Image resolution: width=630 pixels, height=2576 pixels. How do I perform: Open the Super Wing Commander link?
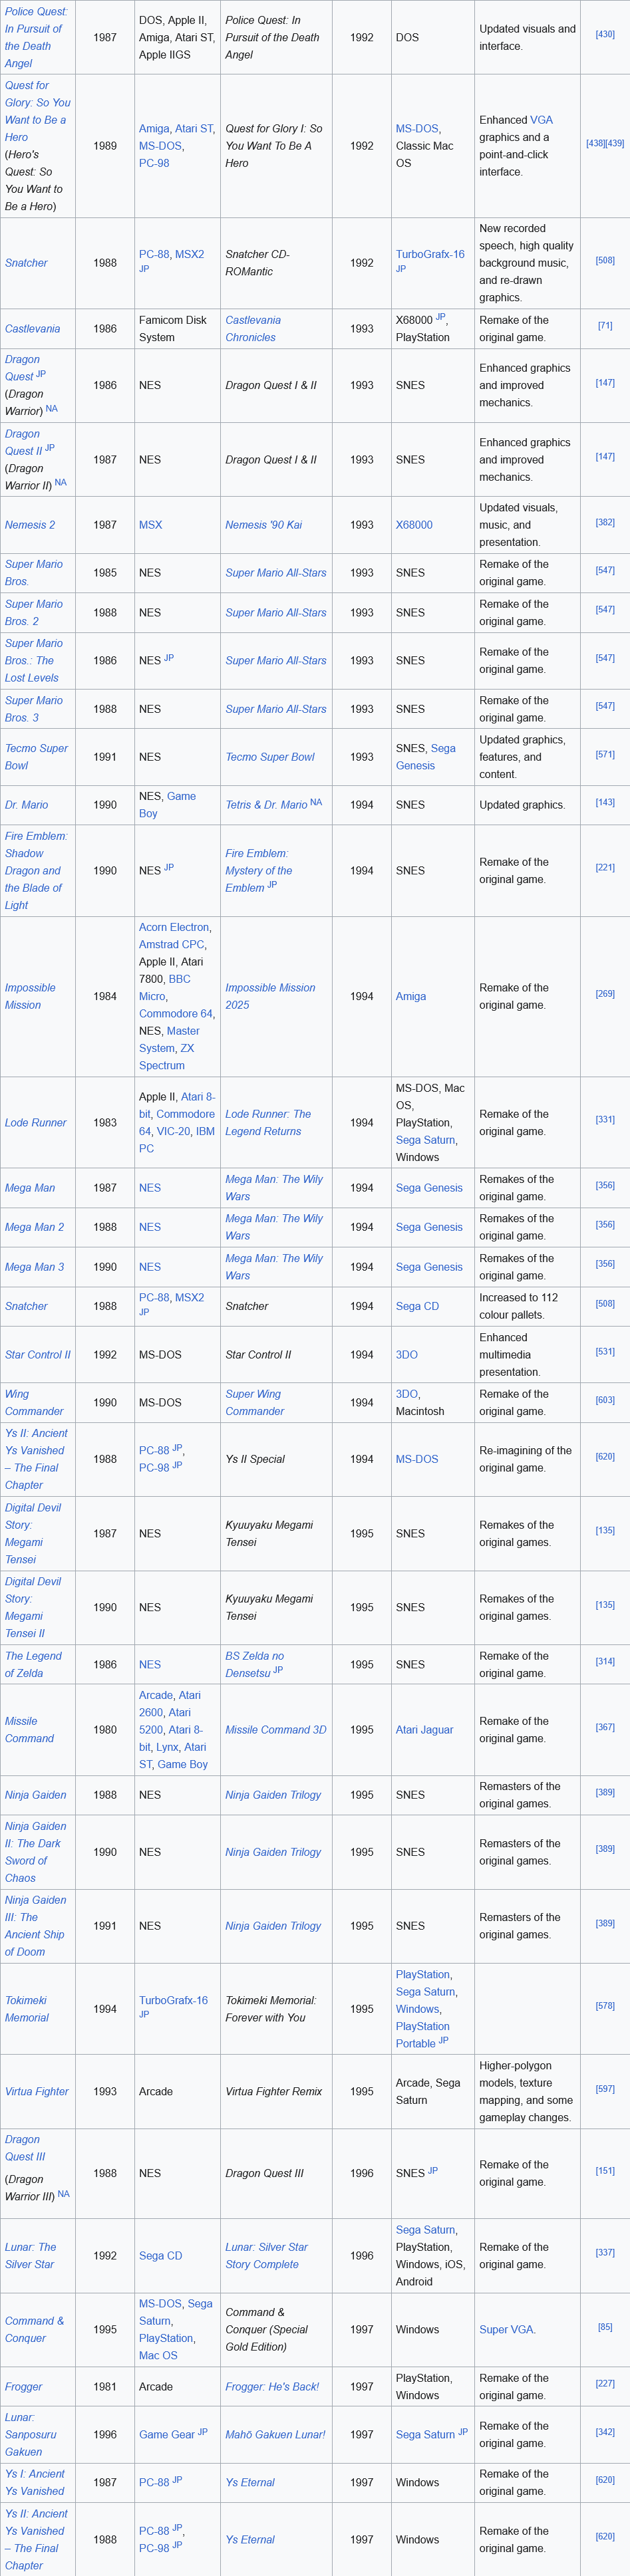click(255, 1403)
